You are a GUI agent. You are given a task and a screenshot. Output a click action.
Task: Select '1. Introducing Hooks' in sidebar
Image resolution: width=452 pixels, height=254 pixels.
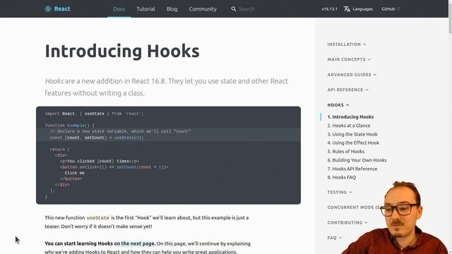(350, 117)
